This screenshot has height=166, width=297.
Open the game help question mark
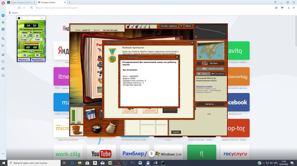click(x=181, y=26)
